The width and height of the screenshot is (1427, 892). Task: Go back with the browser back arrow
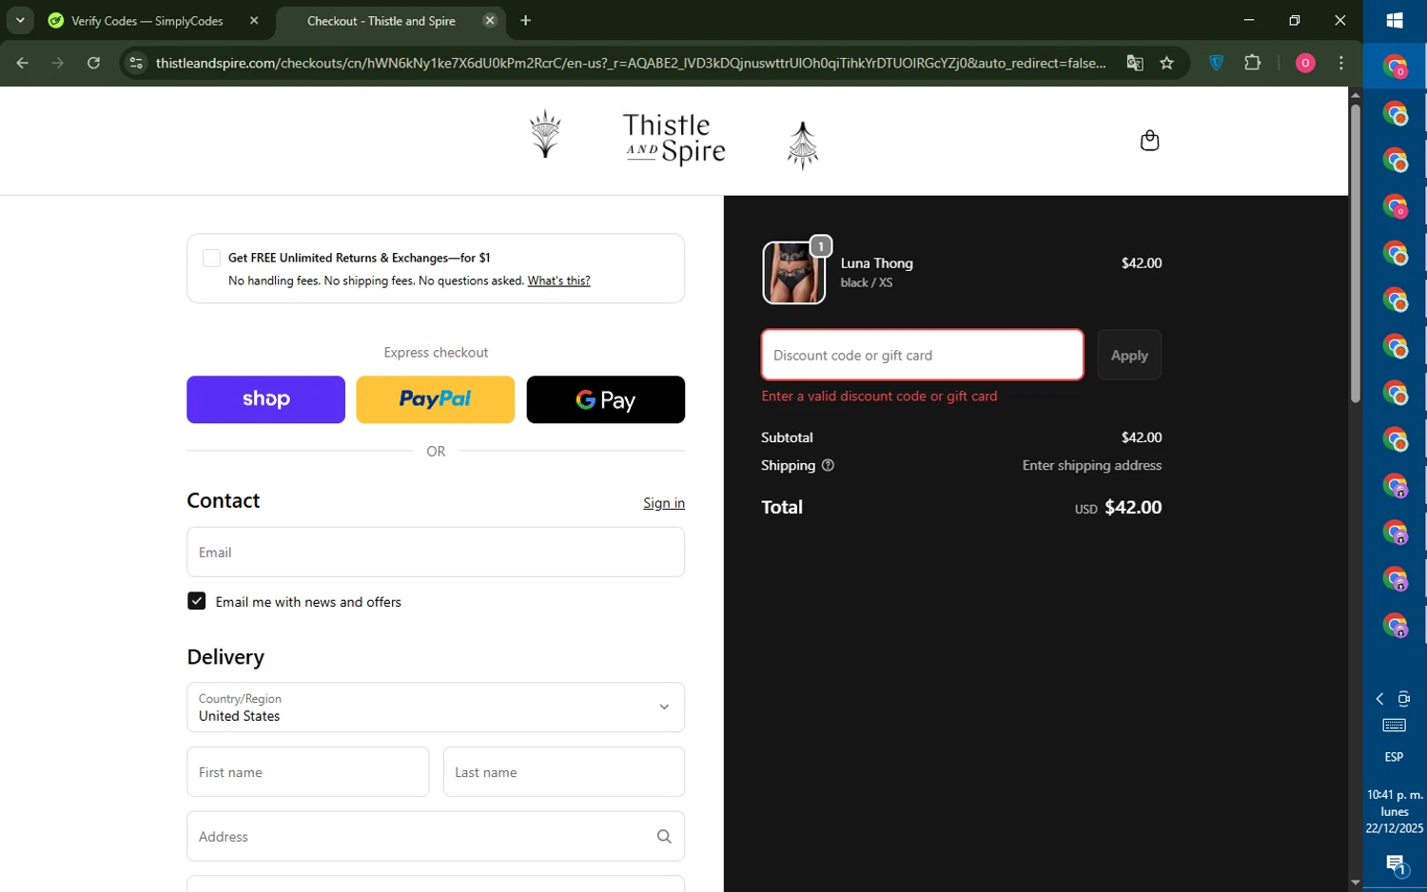click(22, 63)
